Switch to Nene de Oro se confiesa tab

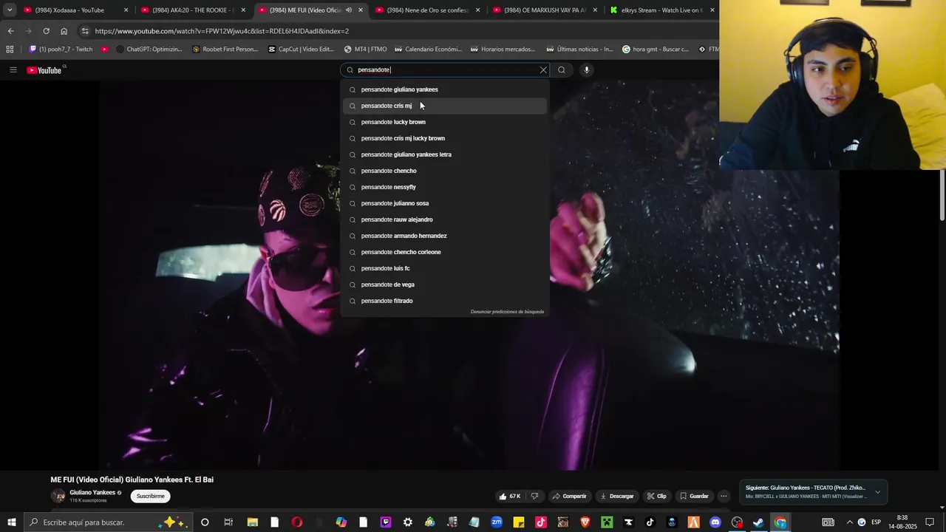click(427, 10)
